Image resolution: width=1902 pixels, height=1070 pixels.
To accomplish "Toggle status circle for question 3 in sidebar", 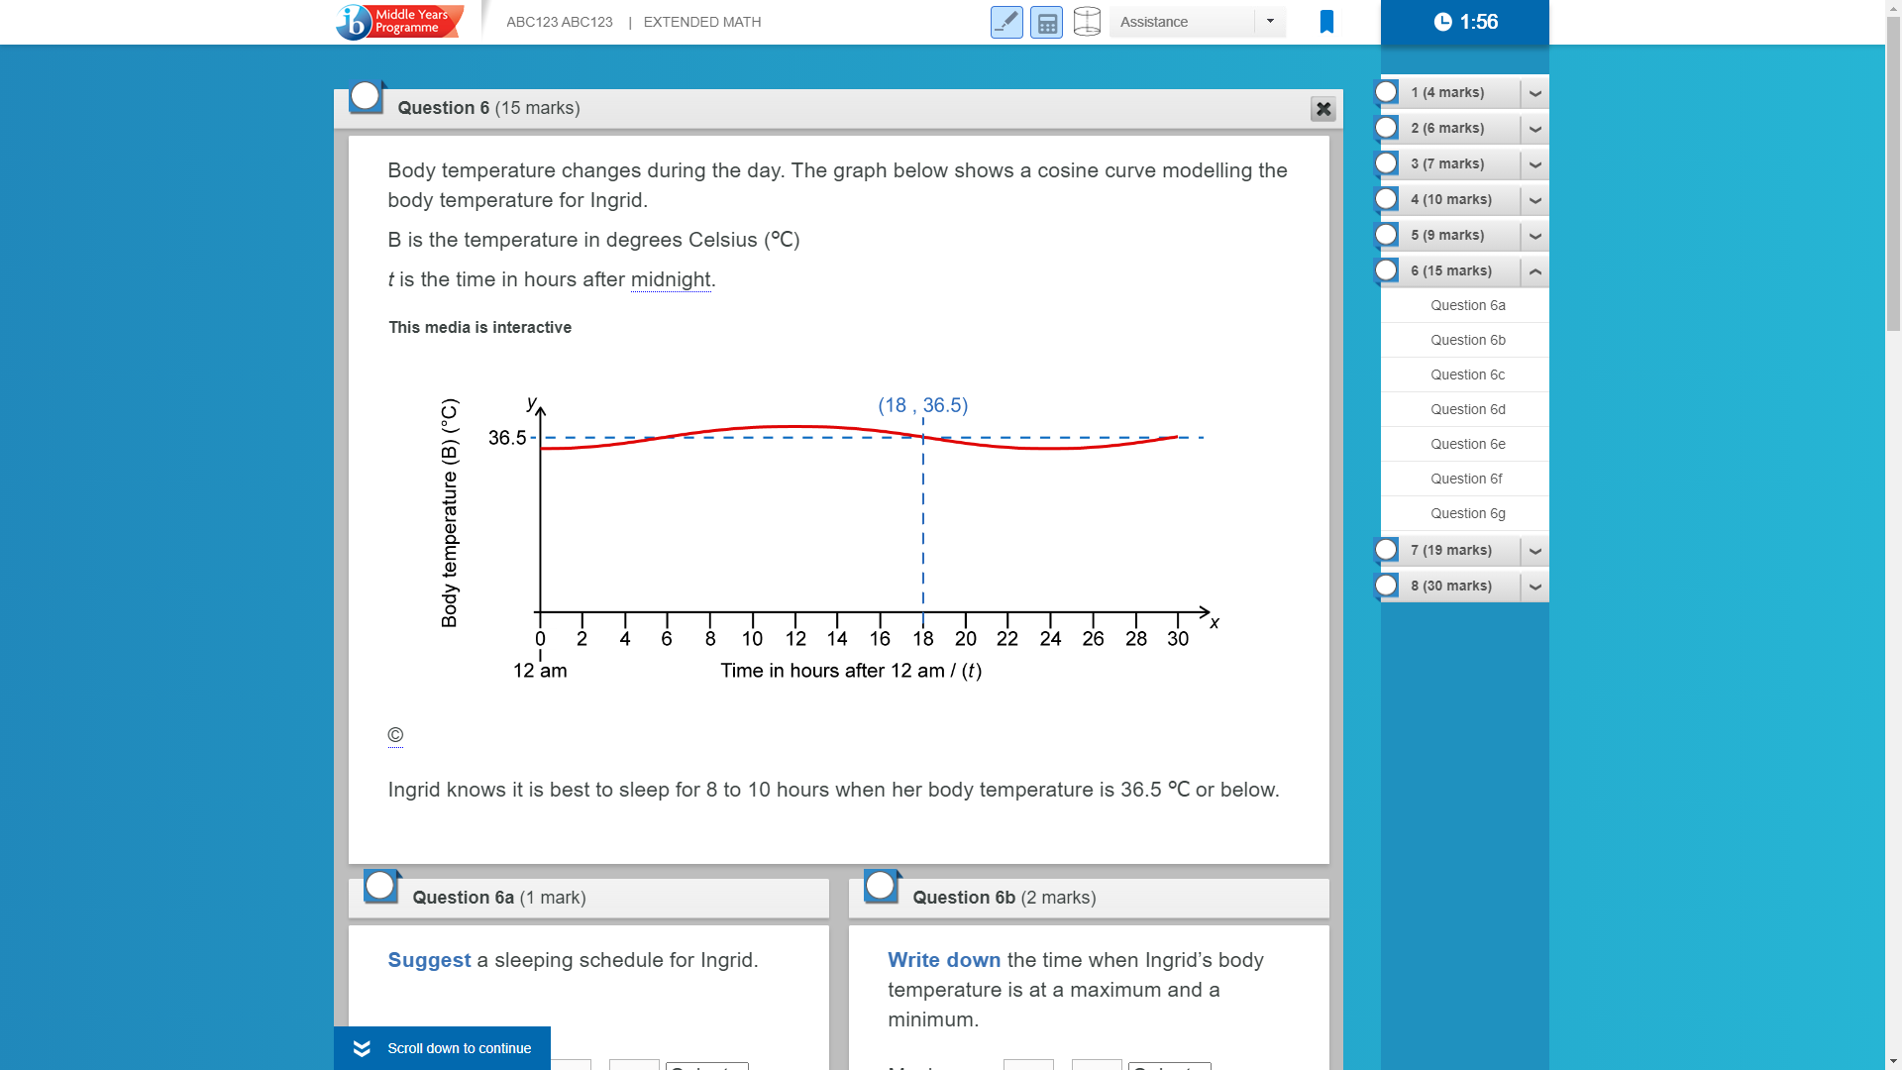I will (x=1387, y=163).
